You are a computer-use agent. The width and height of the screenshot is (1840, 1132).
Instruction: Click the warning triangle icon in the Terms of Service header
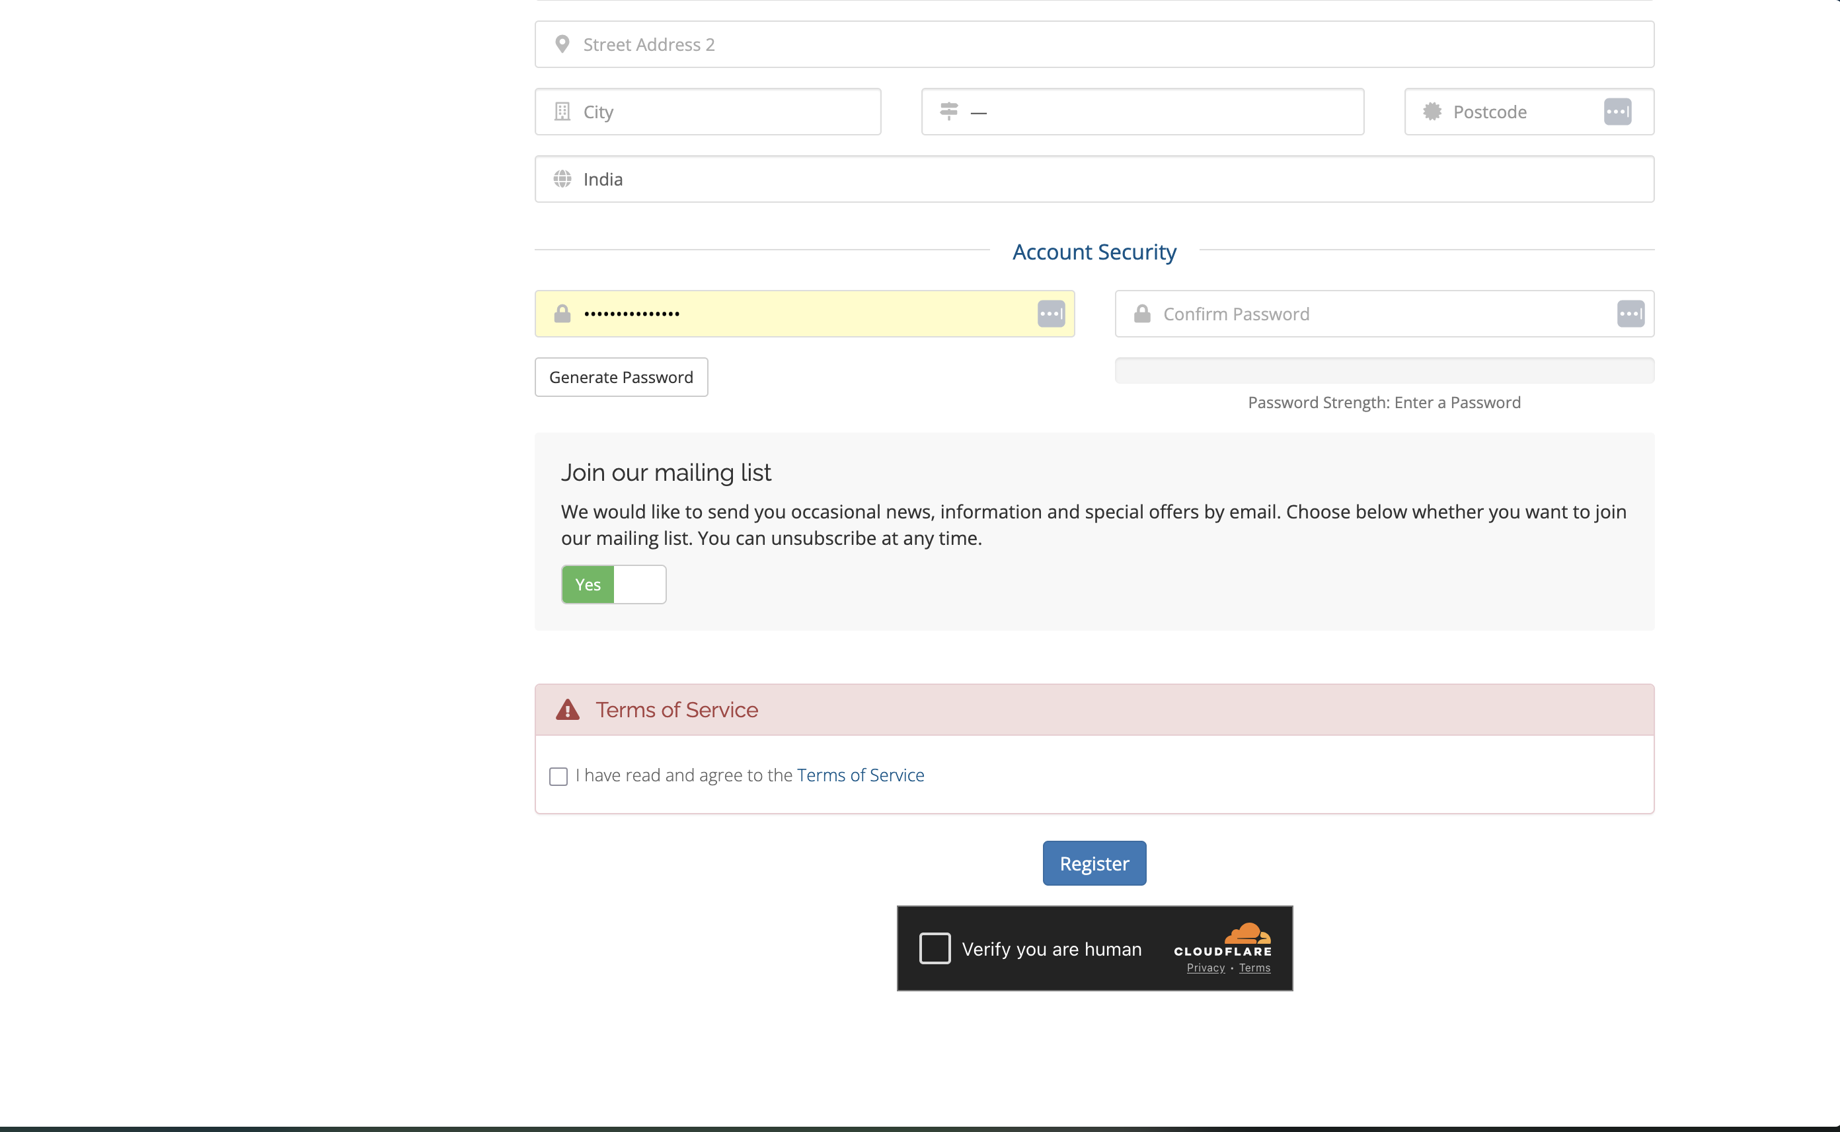pos(567,710)
